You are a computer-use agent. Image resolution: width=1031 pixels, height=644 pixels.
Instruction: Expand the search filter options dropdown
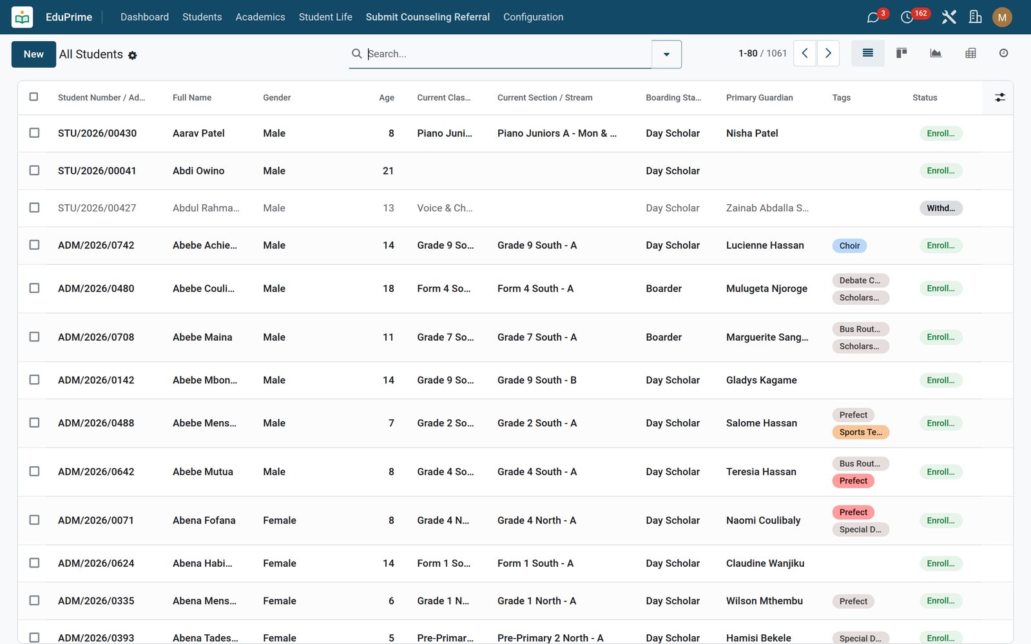(x=666, y=54)
